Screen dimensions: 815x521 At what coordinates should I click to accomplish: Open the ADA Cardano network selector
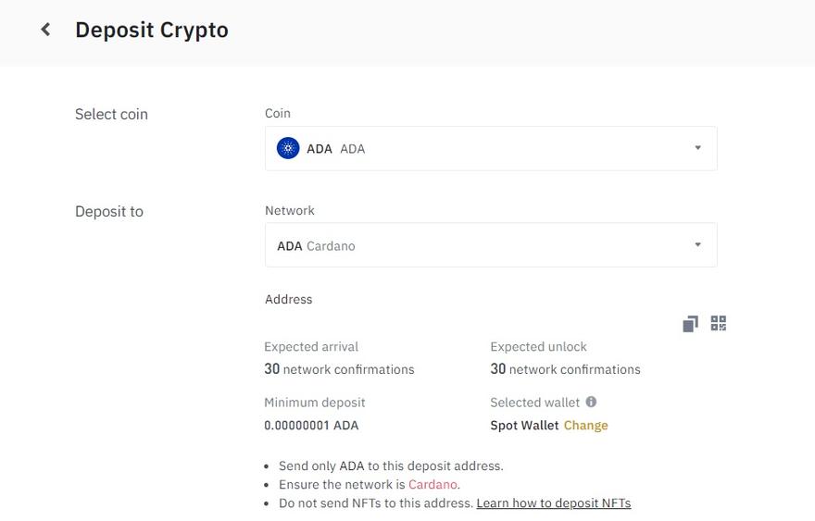point(491,245)
